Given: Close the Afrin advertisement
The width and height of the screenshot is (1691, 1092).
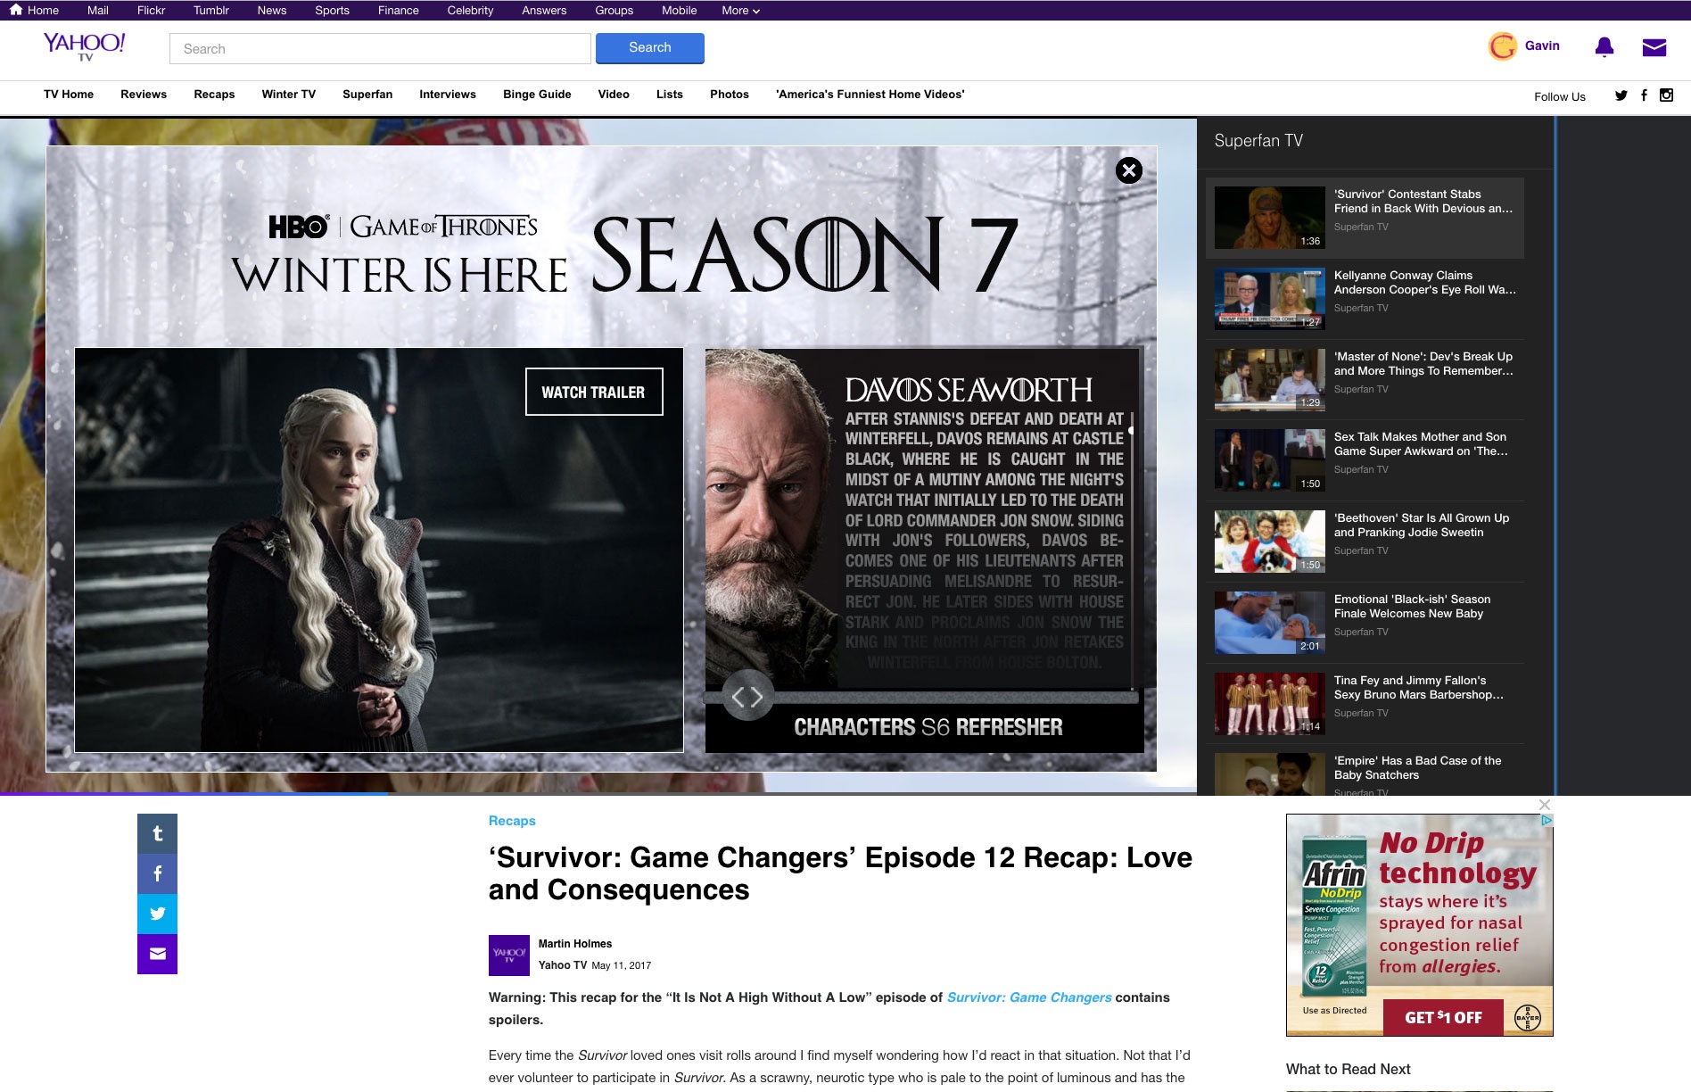Looking at the screenshot, I should pos(1545,805).
